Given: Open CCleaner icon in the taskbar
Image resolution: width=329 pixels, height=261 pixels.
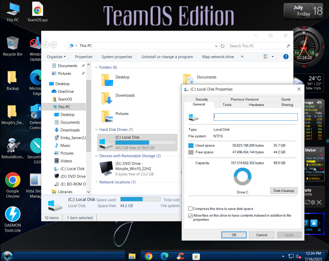Looking at the screenshot, I should coord(180,256).
